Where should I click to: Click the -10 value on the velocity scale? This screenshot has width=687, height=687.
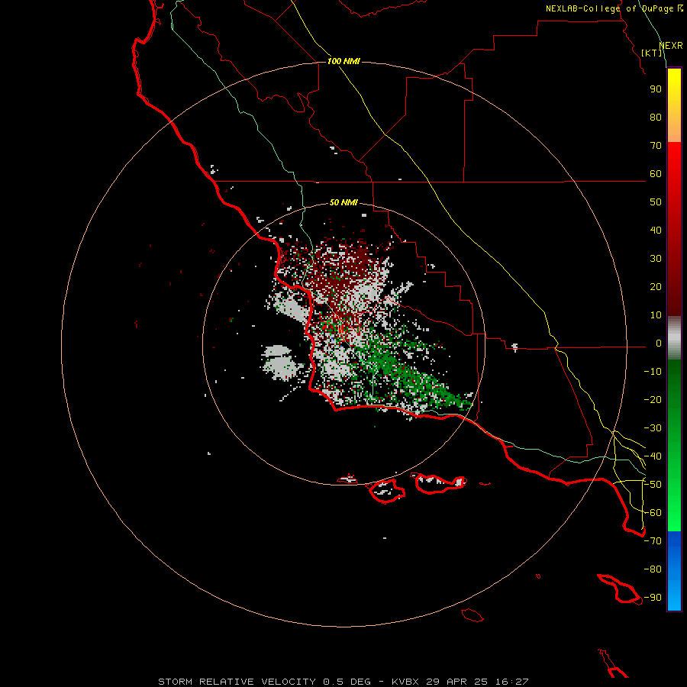(653, 372)
